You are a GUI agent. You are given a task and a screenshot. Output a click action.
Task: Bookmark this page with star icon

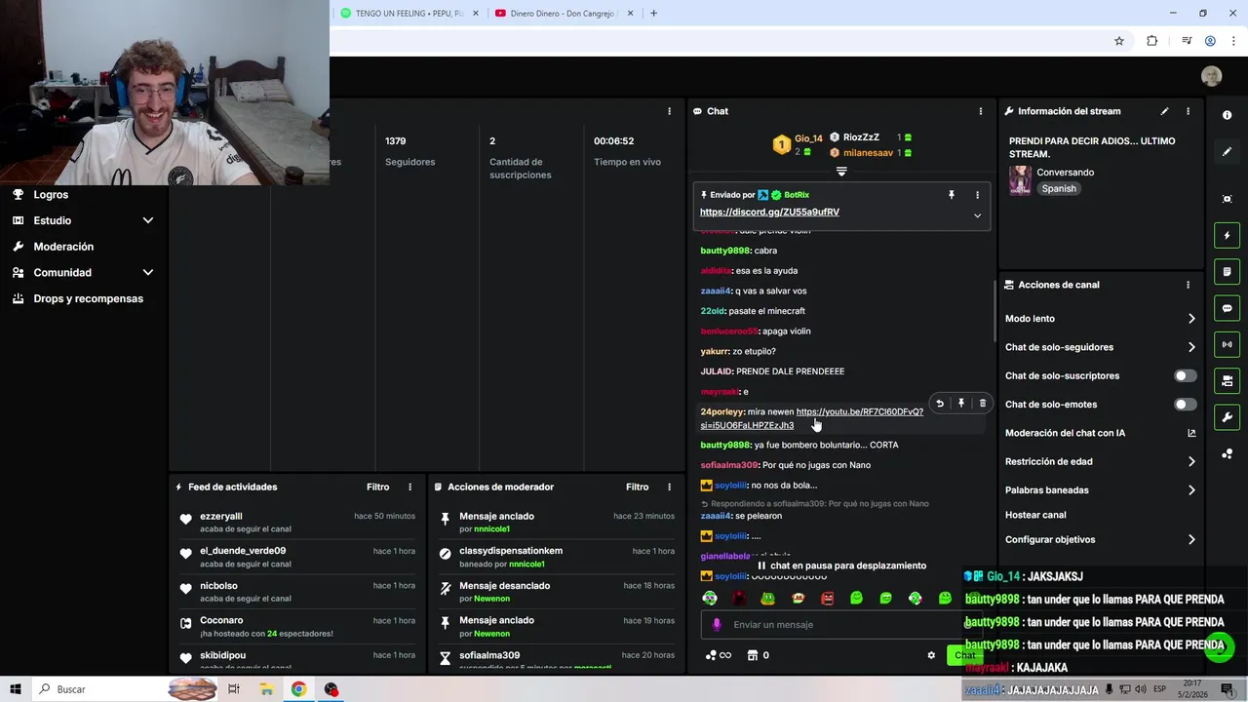[1119, 41]
